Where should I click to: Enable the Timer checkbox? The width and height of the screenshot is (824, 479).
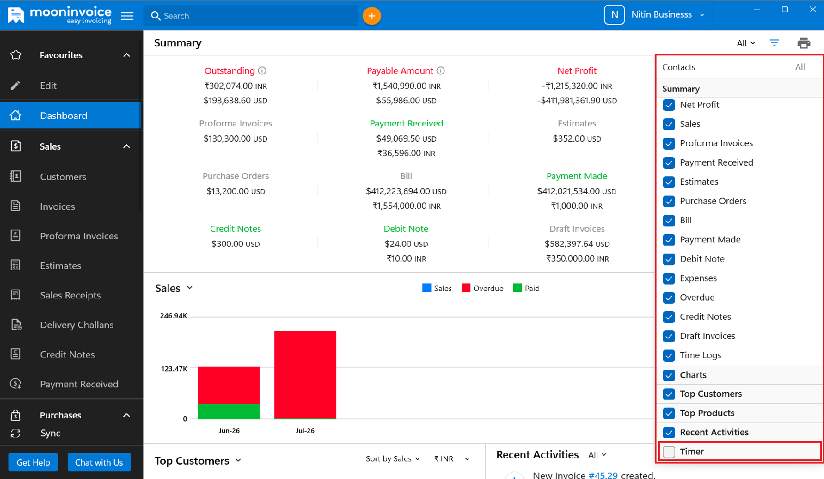pyautogui.click(x=669, y=452)
